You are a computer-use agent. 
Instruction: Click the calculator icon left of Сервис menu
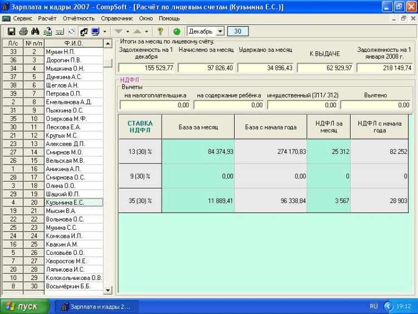tap(6, 18)
